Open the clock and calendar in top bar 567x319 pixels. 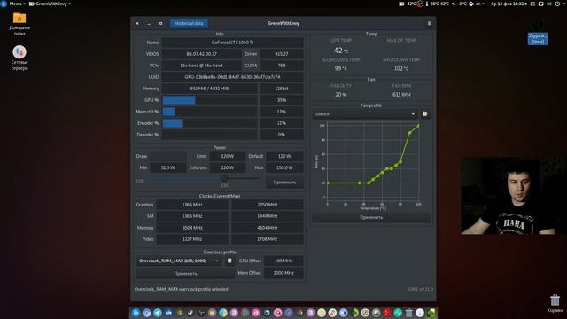click(508, 4)
